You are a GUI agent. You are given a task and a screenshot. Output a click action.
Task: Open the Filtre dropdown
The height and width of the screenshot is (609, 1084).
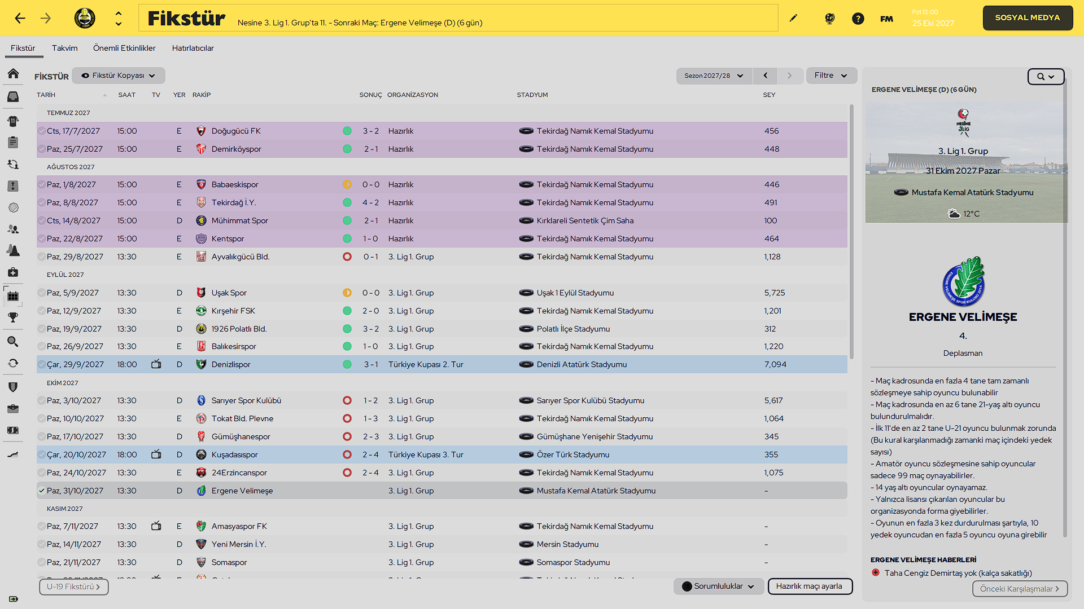point(831,76)
